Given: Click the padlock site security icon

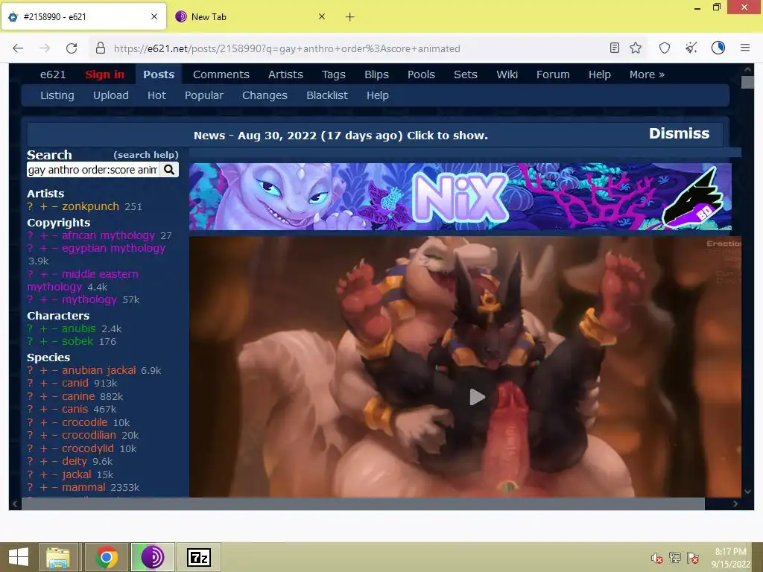Looking at the screenshot, I should point(101,48).
